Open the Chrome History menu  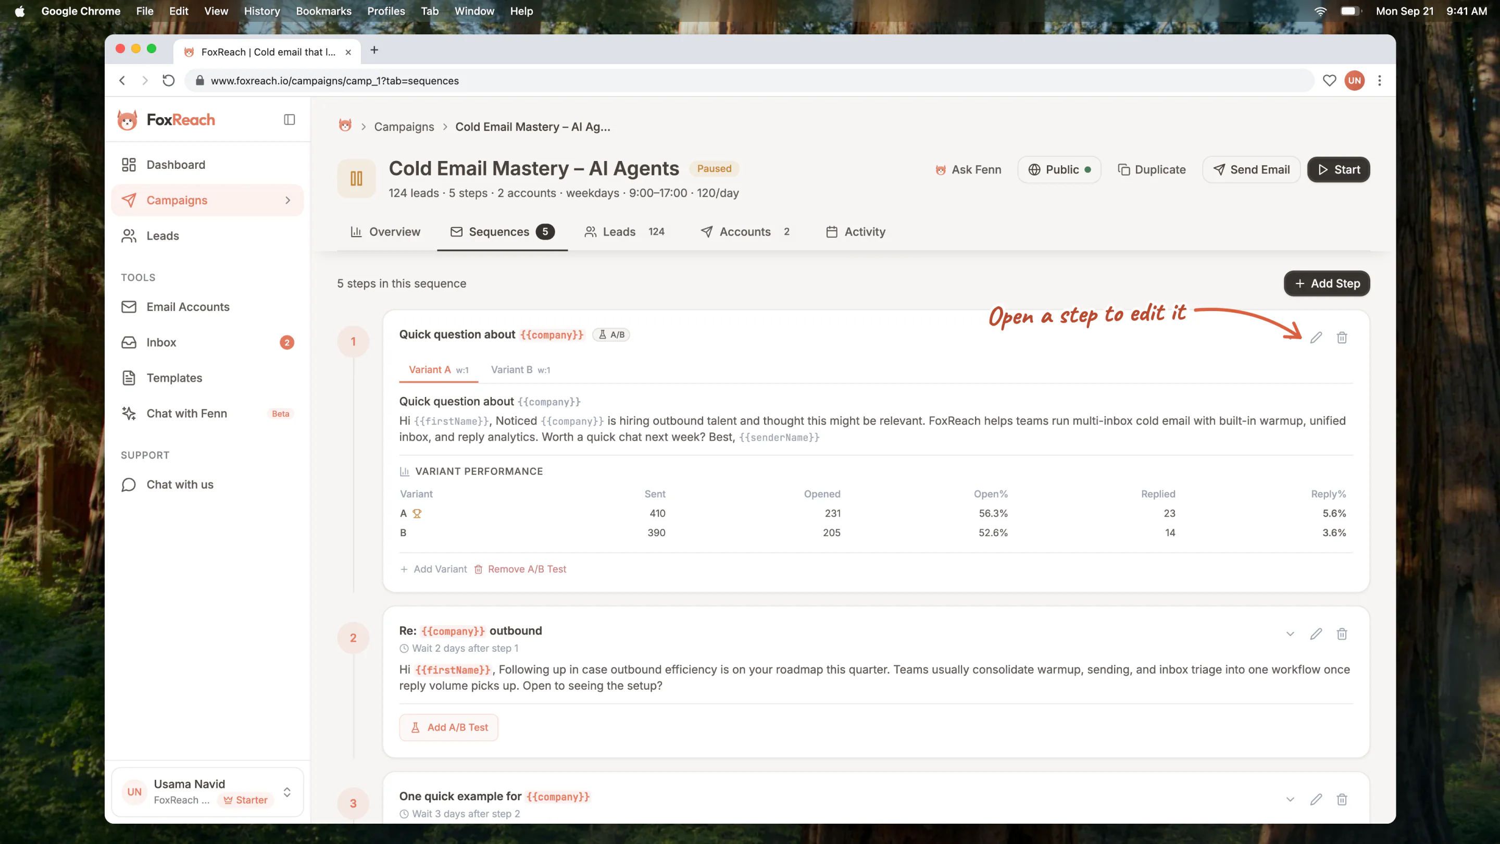[261, 11]
